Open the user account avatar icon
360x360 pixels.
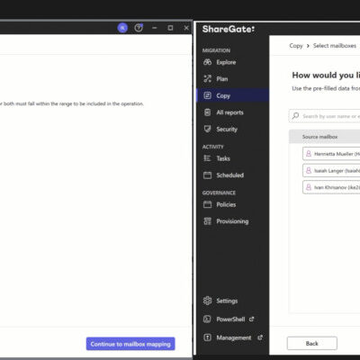122,28
